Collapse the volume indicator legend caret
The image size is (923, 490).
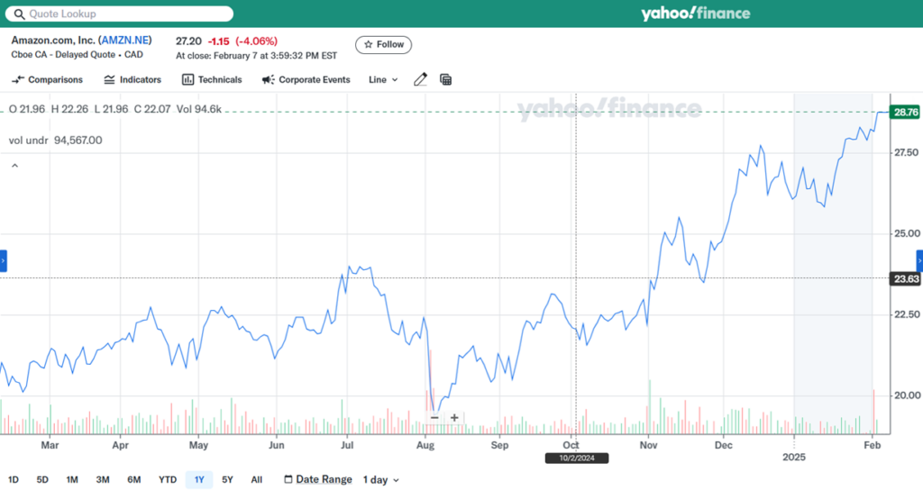[14, 166]
